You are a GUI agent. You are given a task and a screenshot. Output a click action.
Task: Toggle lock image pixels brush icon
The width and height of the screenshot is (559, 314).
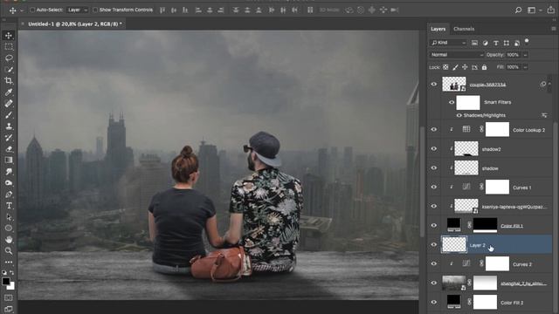[x=455, y=67]
